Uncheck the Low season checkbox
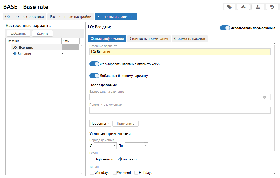 click(x=119, y=159)
